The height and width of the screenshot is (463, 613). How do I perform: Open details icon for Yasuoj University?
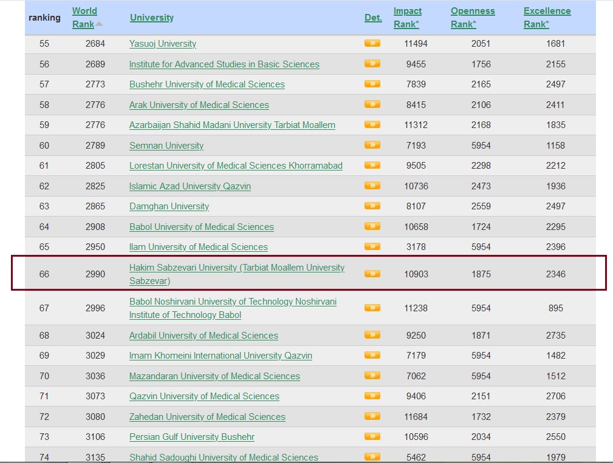click(x=372, y=43)
